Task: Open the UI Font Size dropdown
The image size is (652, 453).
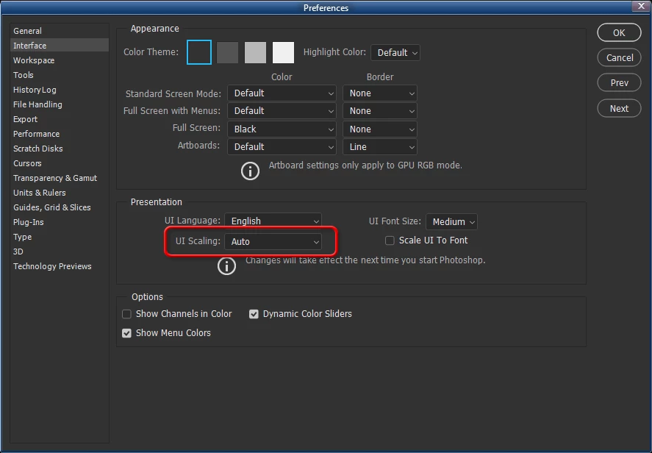Action: (x=451, y=221)
